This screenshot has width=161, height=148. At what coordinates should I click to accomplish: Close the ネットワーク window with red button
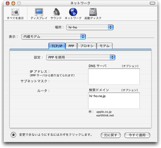8,3
